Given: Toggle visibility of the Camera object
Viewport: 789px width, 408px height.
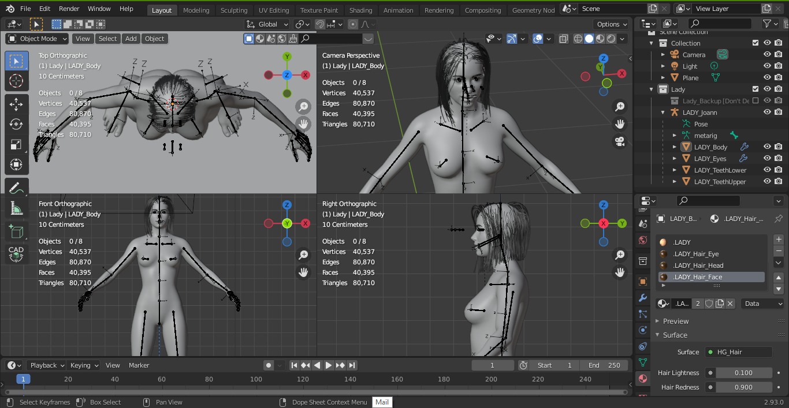Looking at the screenshot, I should (767, 55).
